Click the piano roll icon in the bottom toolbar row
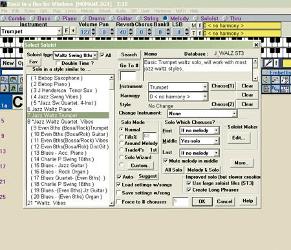The height and width of the screenshot is (250, 291). click(x=266, y=89)
